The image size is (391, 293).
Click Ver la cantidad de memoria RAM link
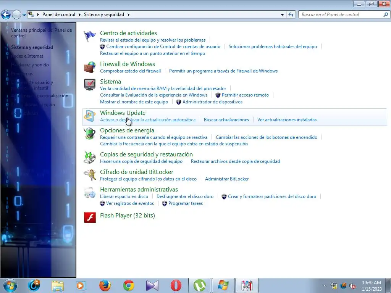163,88
